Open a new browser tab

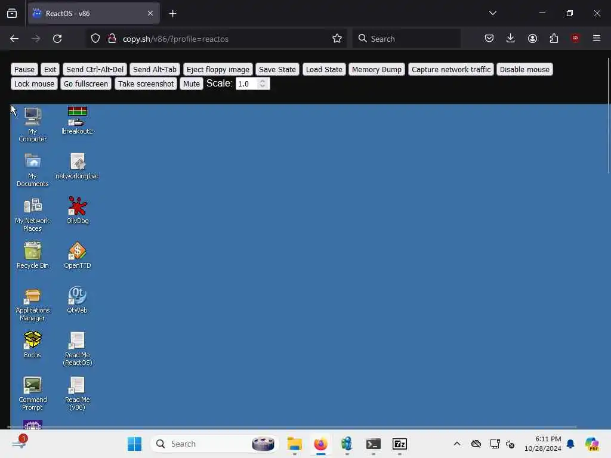pyautogui.click(x=172, y=14)
